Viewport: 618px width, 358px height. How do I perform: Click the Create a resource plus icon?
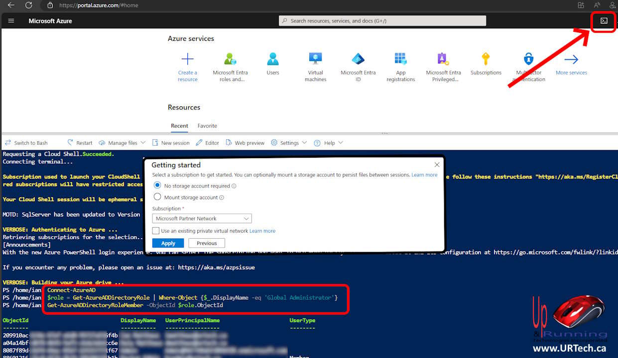(188, 60)
